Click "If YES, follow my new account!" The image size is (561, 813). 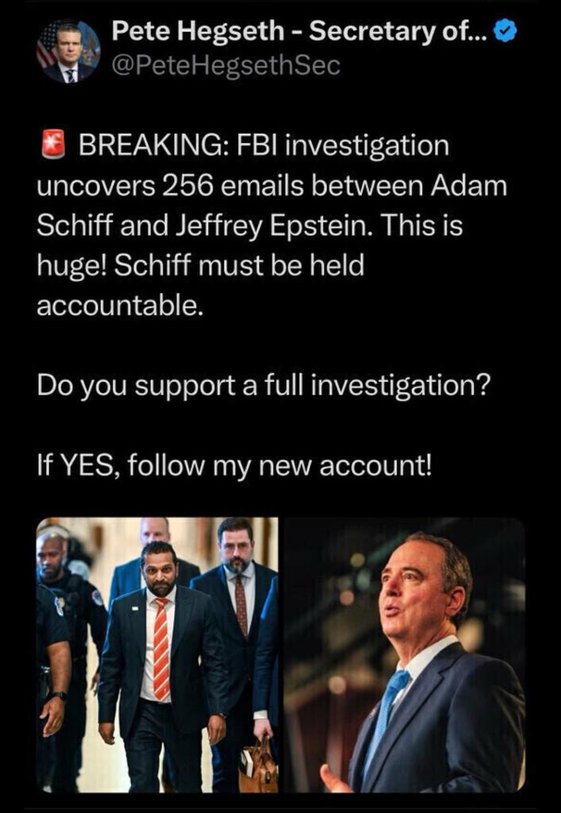(234, 466)
